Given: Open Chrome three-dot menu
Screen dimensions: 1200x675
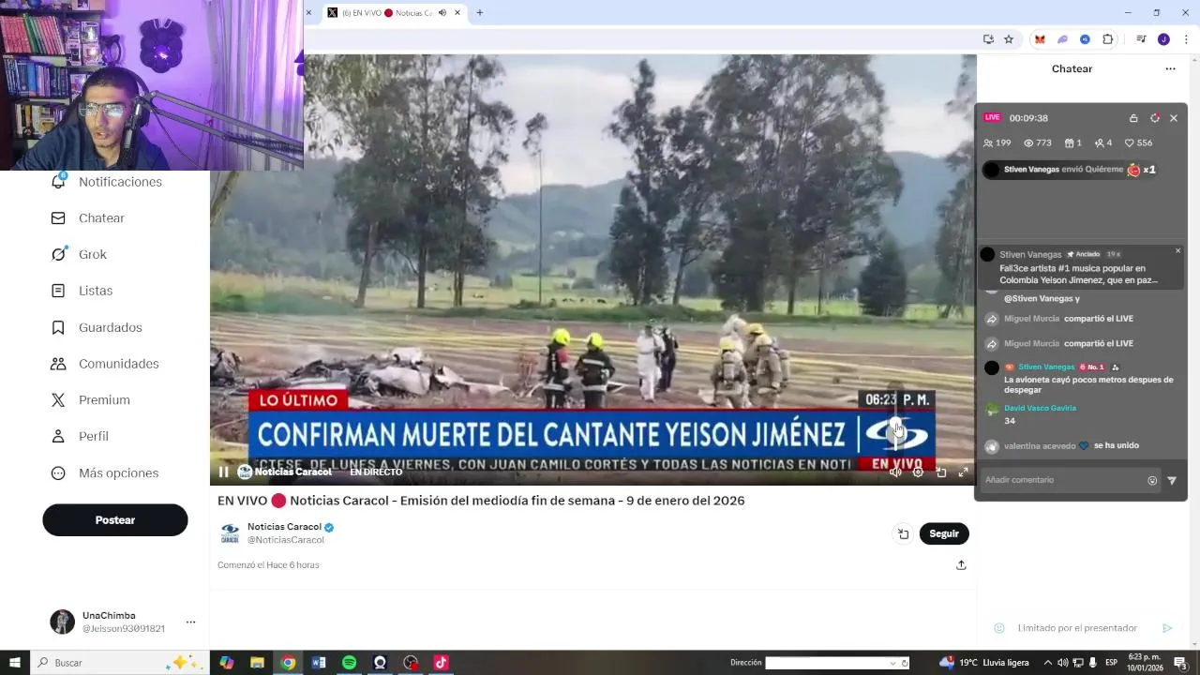Looking at the screenshot, I should [1186, 39].
